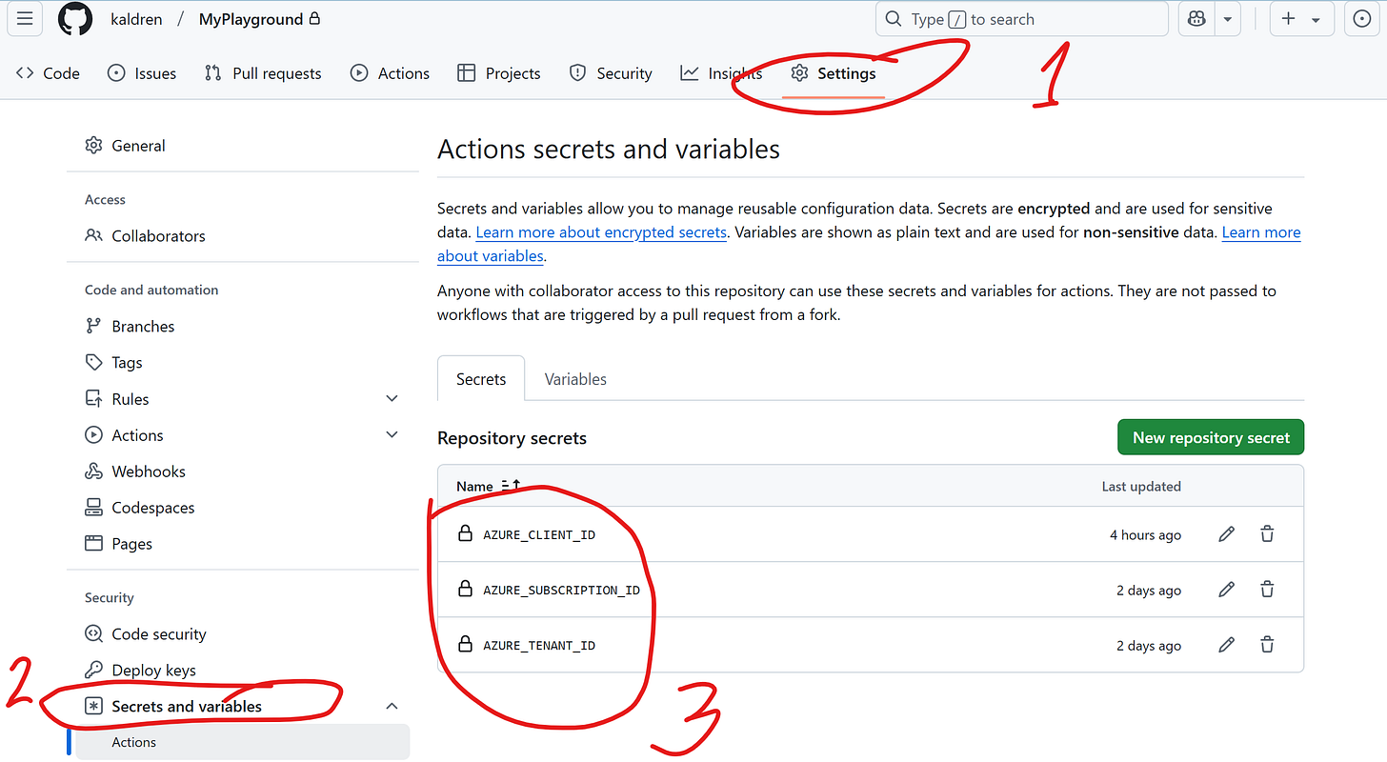This screenshot has width=1387, height=762.
Task: Click the Branches git-branch icon
Action: point(93,326)
